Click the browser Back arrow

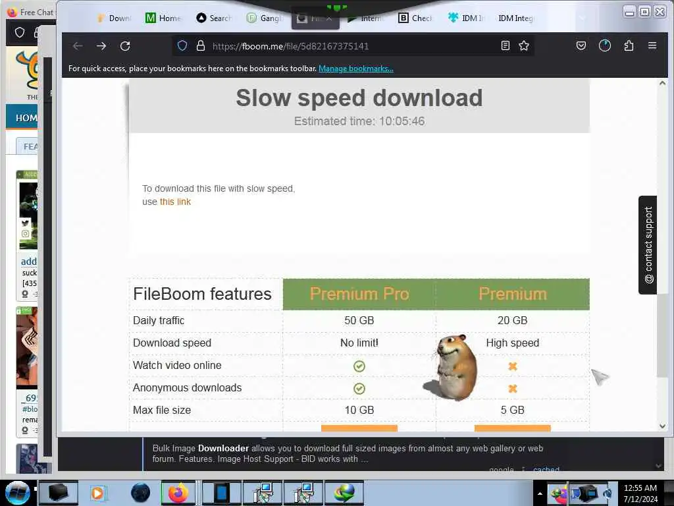click(78, 46)
